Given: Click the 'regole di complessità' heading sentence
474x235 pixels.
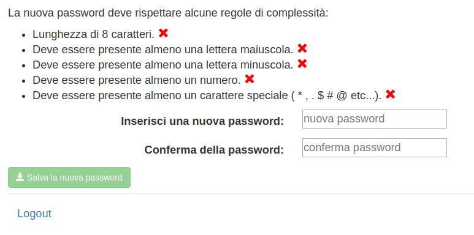Looking at the screenshot, I should click(x=168, y=13).
